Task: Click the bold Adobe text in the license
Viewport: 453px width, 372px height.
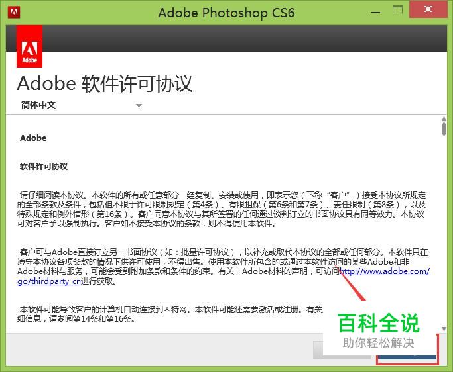Action: pos(33,138)
